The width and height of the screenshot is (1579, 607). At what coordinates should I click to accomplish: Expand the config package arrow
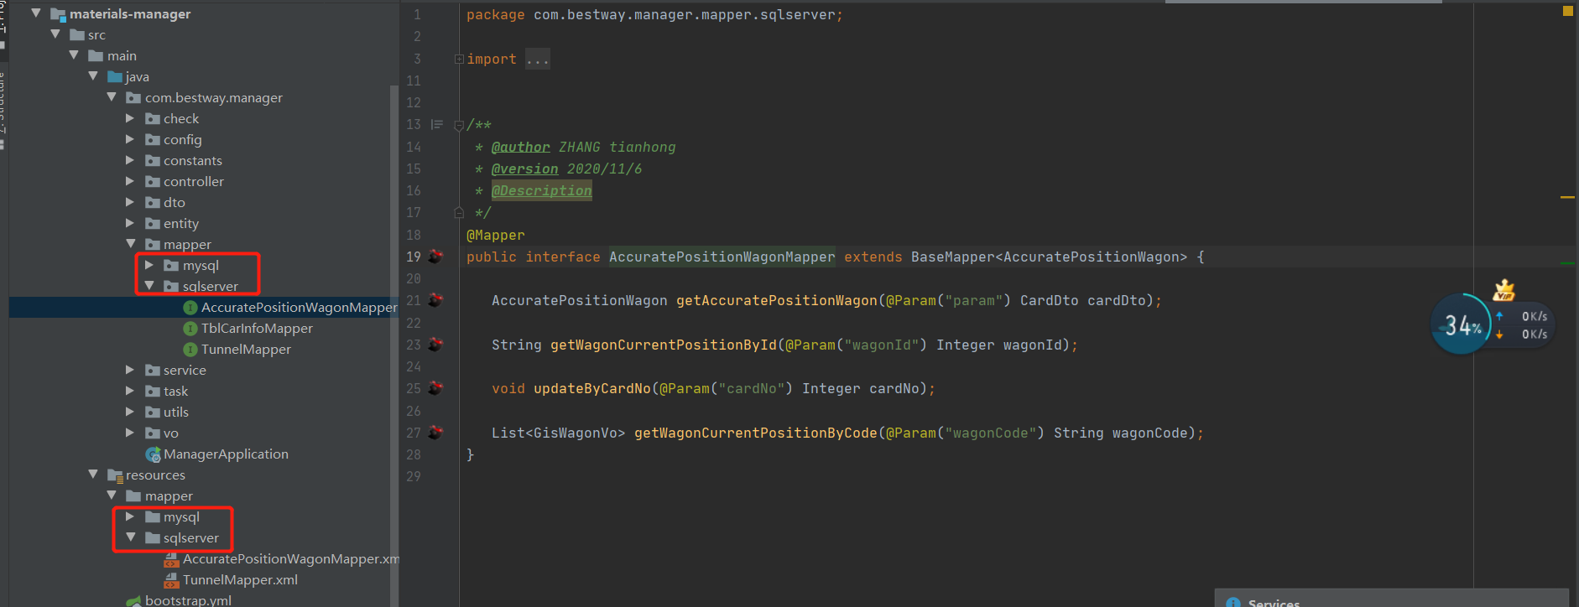pyautogui.click(x=130, y=139)
